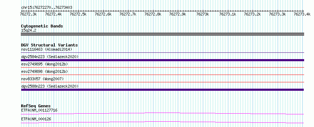Click the 76273.1k ruler tick label
The width and height of the screenshot is (314, 127).
(x=228, y=14)
